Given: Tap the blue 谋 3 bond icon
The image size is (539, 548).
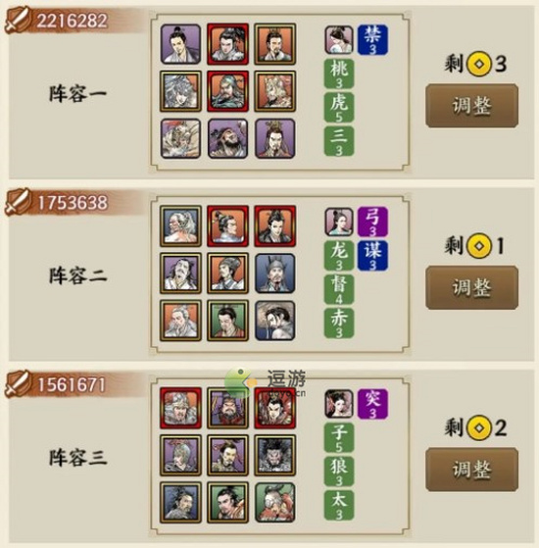Looking at the screenshot, I should 372,256.
